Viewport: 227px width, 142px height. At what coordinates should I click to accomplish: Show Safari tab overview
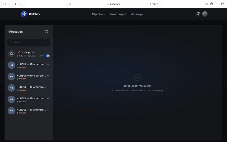coord(223,4)
